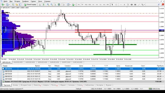
Task: Click the Tile Windows icon
Action: 59,5
